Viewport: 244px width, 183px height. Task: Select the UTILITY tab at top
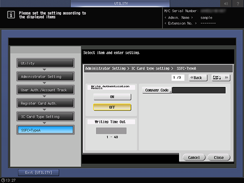120,3
